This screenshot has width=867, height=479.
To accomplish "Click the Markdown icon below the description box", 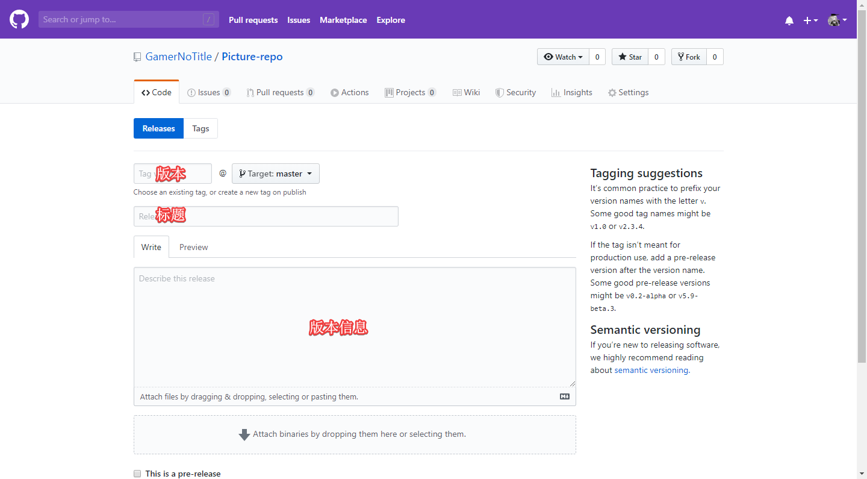I will (564, 396).
